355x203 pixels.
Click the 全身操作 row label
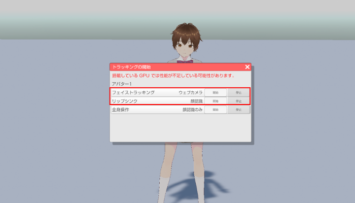(x=121, y=110)
